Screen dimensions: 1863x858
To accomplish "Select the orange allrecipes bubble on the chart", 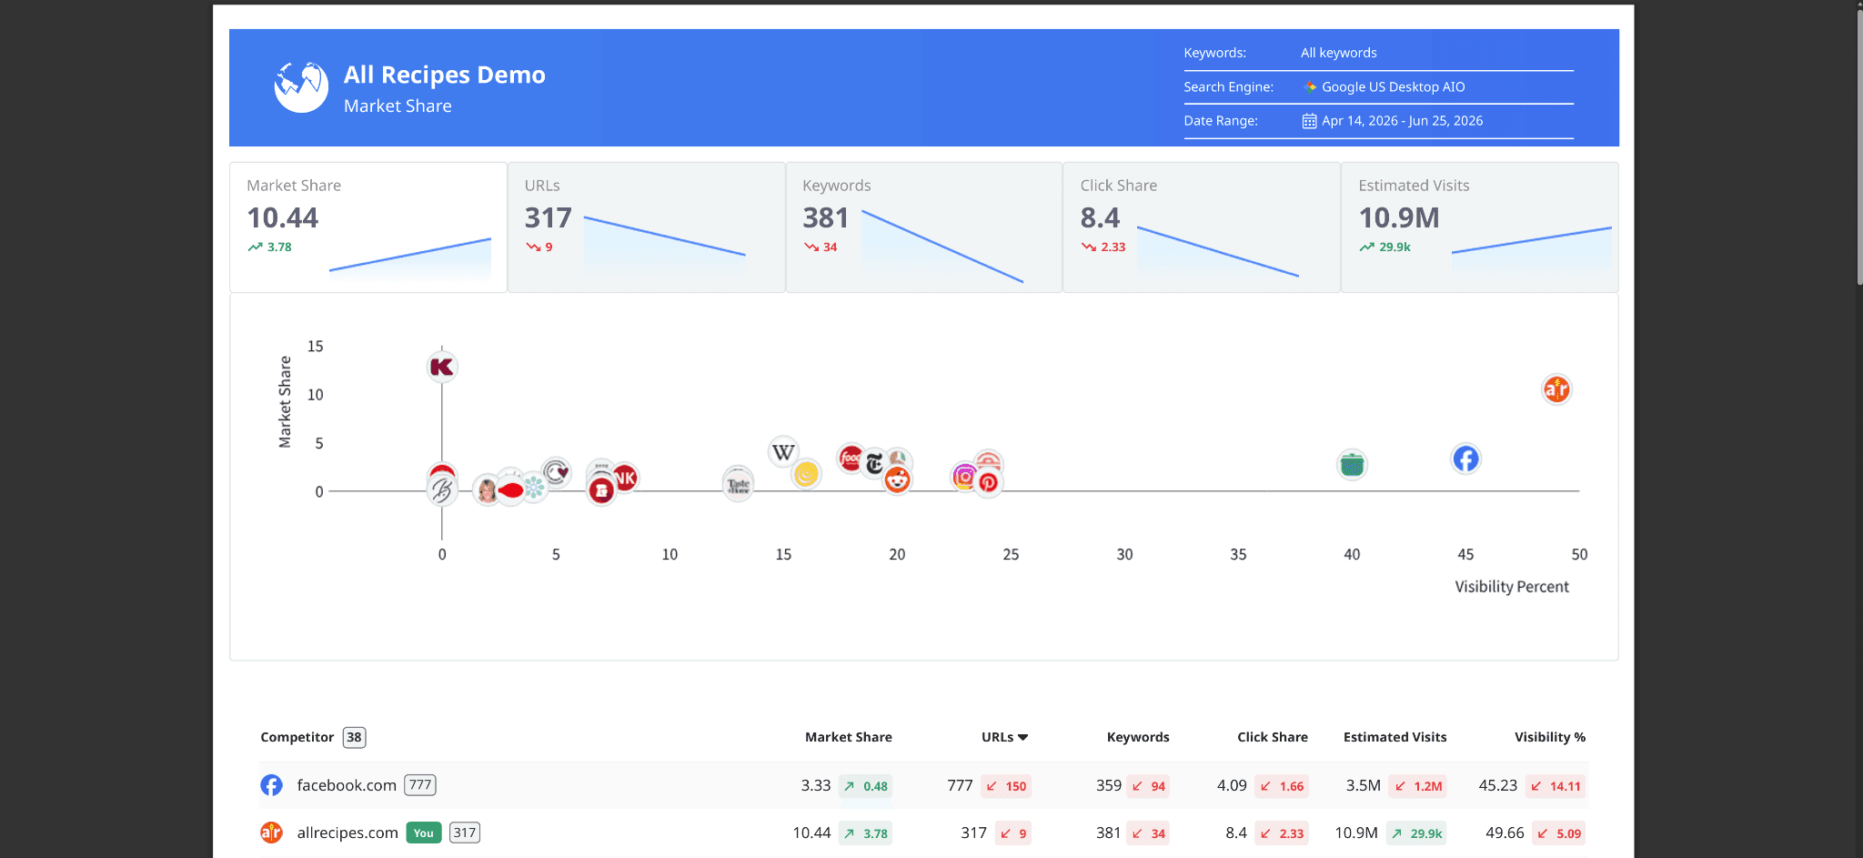I will tap(1556, 389).
